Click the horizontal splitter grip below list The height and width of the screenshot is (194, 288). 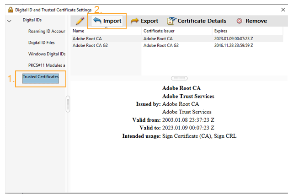coord(179,78)
